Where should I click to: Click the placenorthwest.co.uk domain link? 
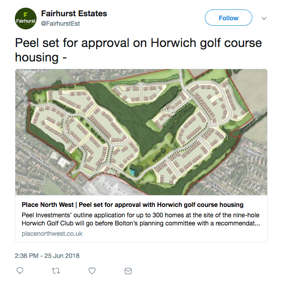[52, 234]
